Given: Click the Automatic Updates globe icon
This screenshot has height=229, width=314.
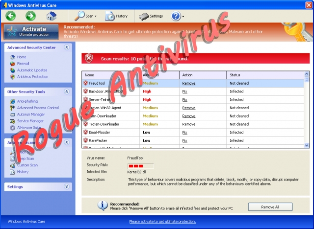Looking at the screenshot, I should tap(12, 70).
